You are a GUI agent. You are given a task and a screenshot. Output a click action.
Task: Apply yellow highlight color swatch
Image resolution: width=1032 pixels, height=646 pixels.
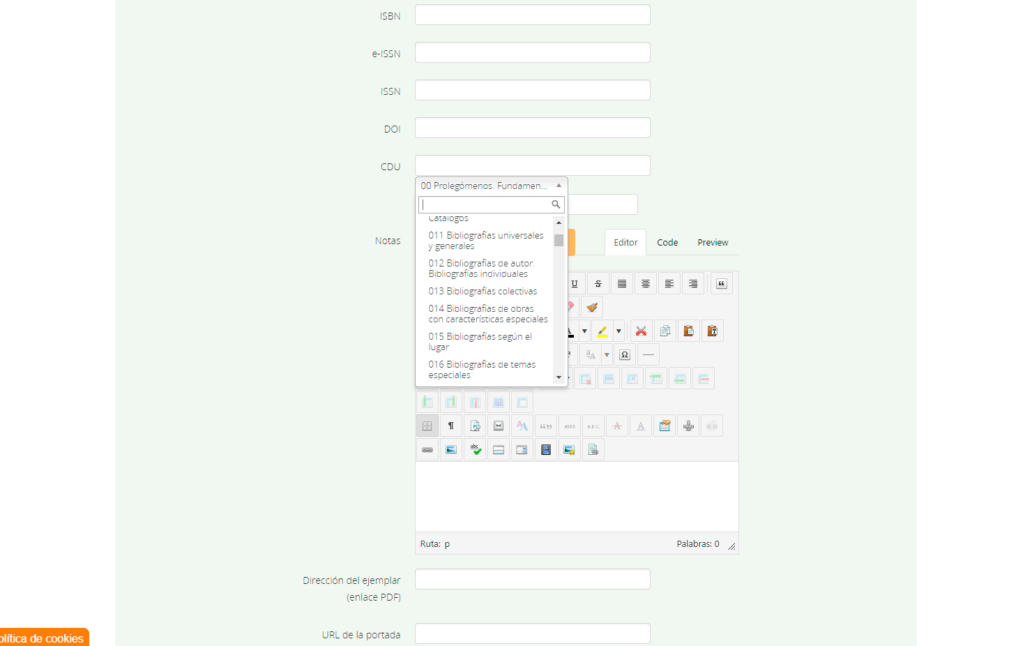602,331
